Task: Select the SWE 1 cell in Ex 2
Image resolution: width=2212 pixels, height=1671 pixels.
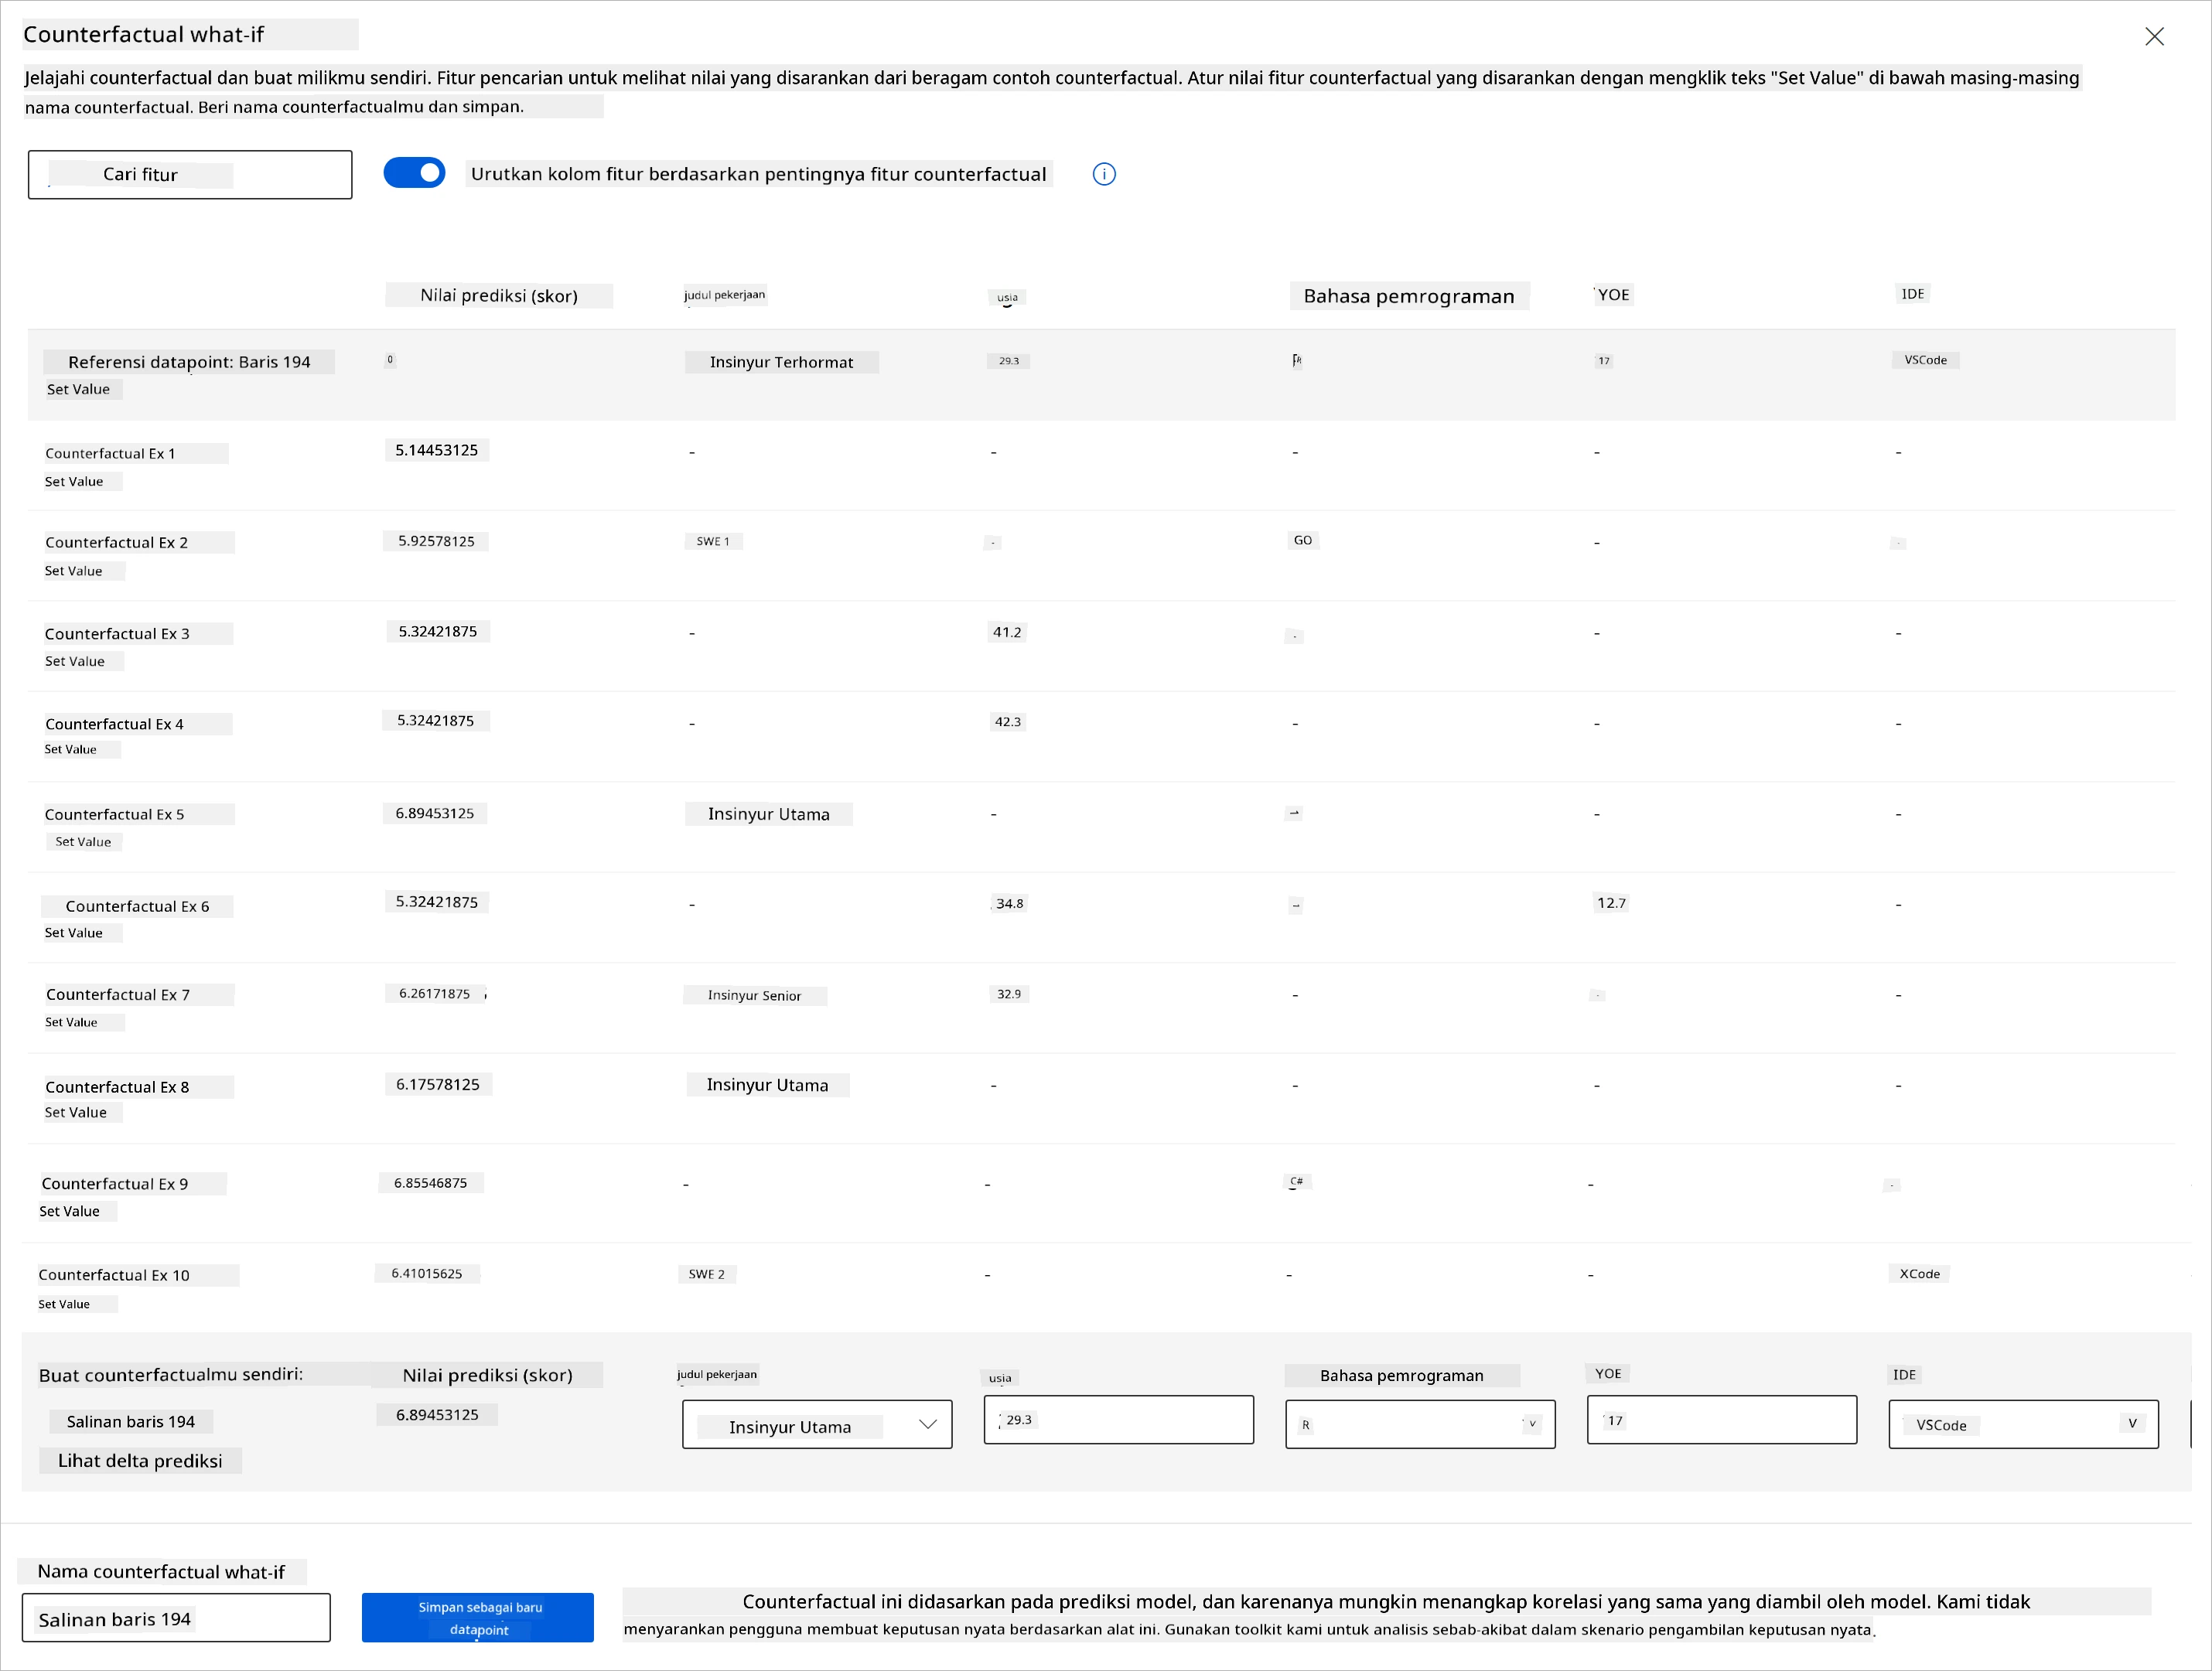Action: tap(713, 541)
